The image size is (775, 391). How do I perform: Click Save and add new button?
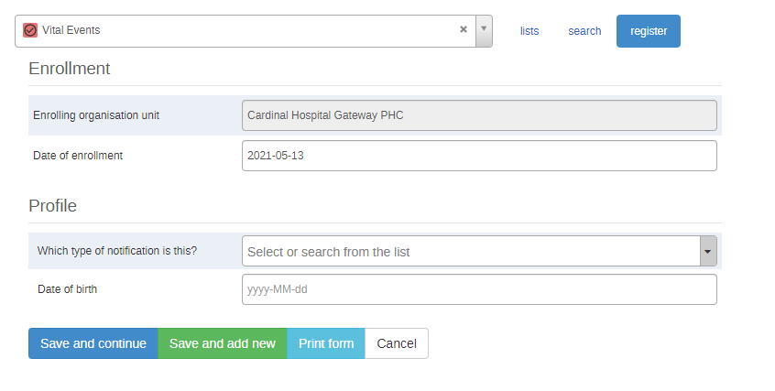(223, 343)
